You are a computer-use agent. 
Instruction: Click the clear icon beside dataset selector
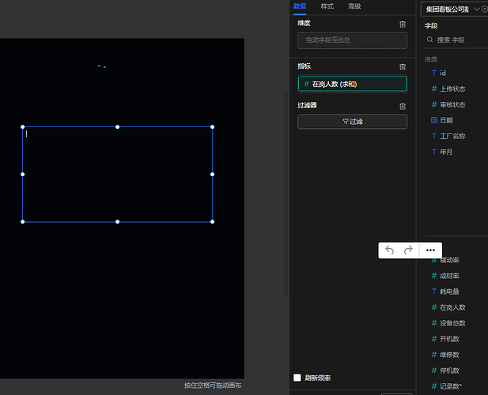click(x=484, y=9)
